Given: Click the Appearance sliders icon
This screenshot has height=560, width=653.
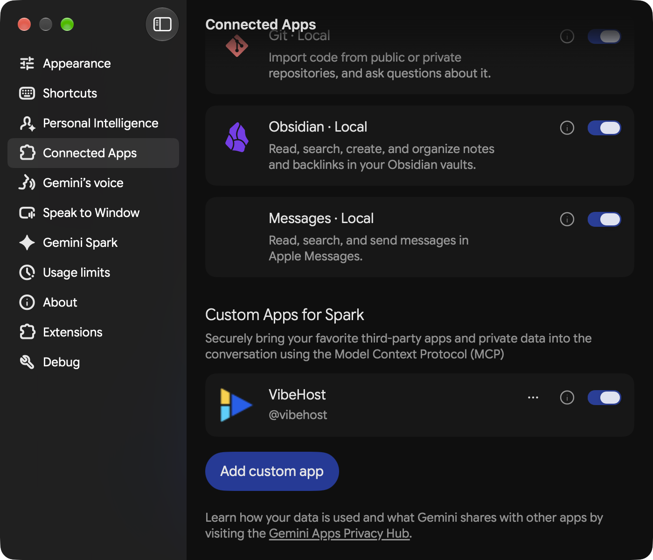Looking at the screenshot, I should (27, 63).
